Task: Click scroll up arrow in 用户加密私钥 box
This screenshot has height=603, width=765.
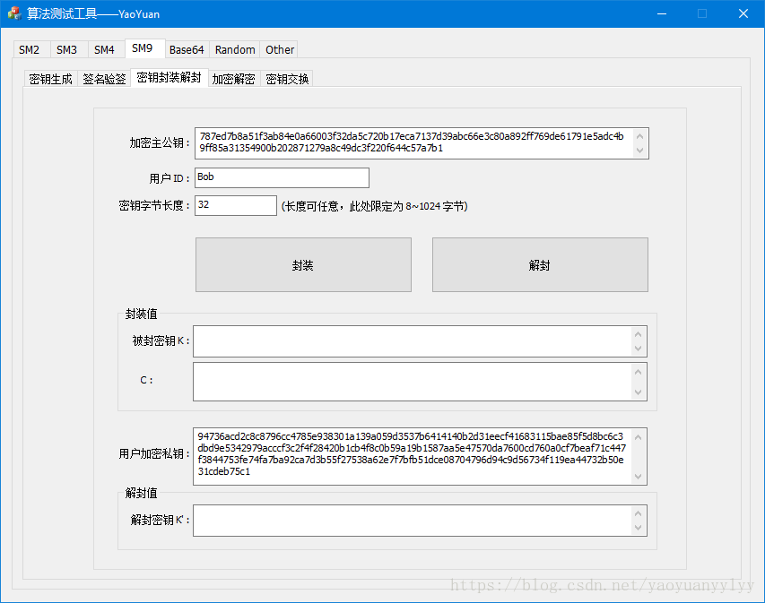Action: tap(639, 436)
